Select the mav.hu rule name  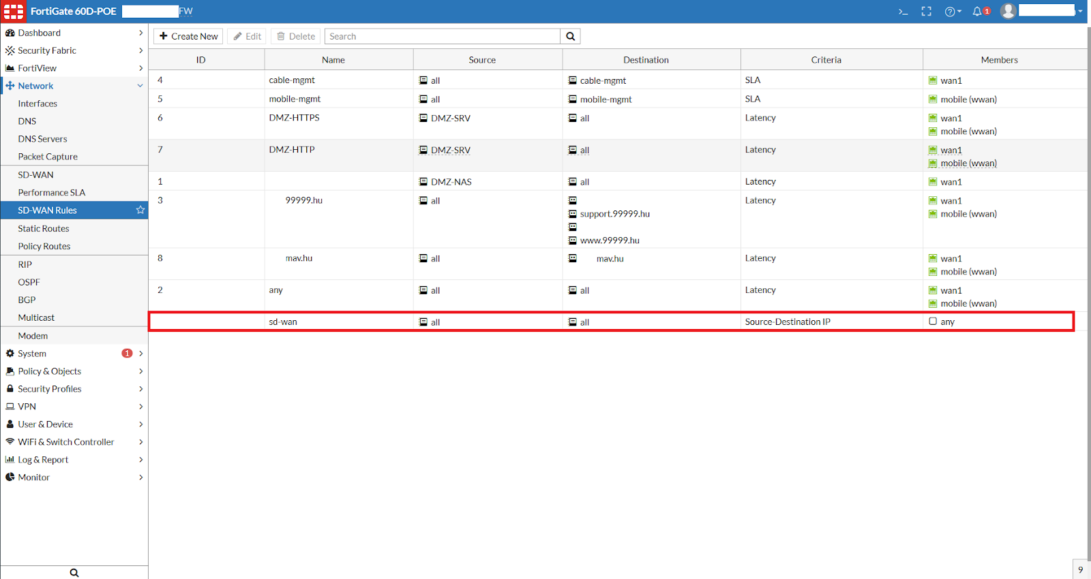(299, 258)
